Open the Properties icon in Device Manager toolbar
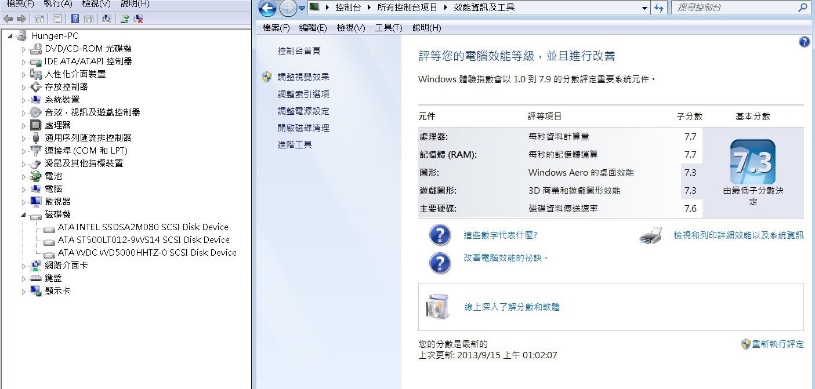The width and height of the screenshot is (815, 389). tap(57, 19)
